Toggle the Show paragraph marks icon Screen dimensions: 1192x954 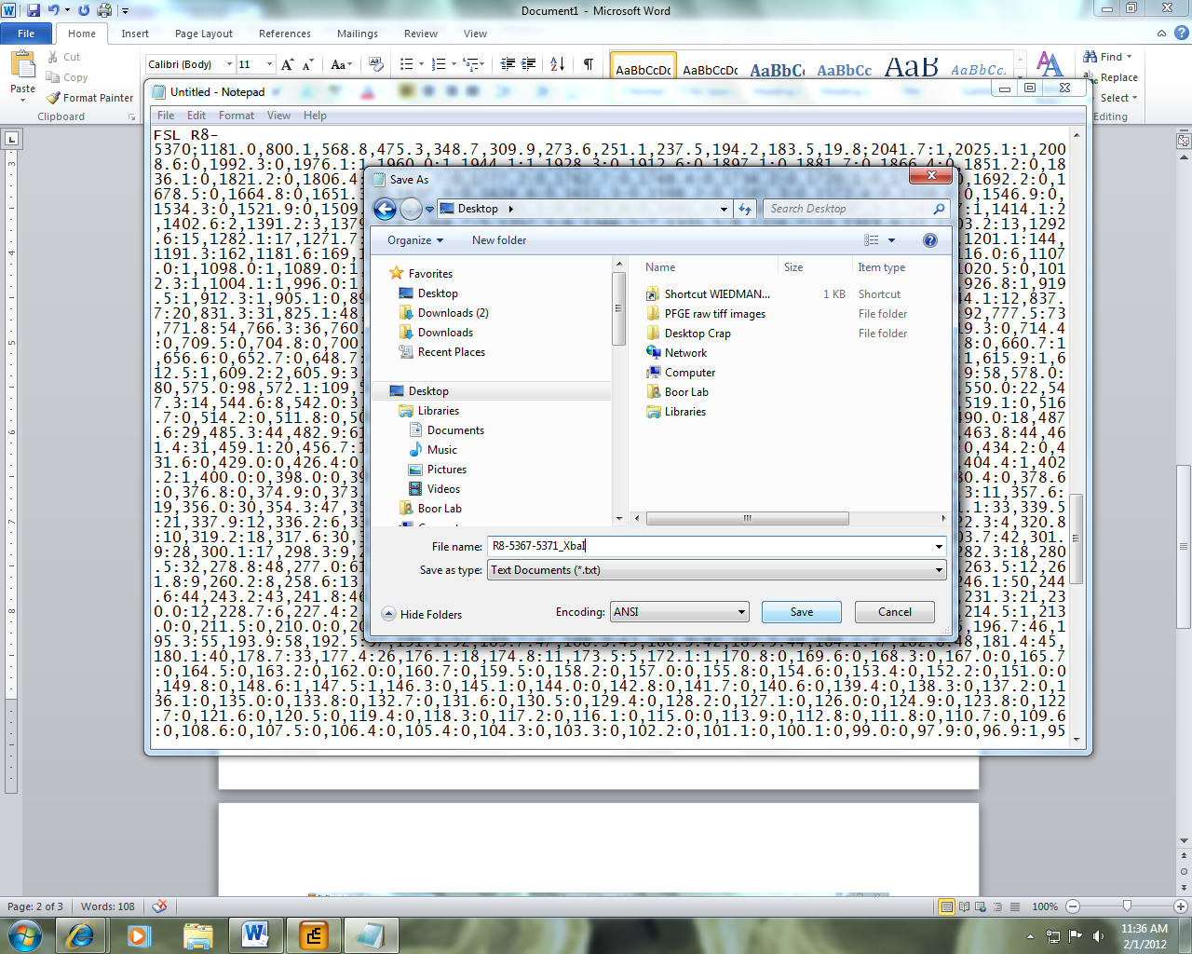click(589, 64)
